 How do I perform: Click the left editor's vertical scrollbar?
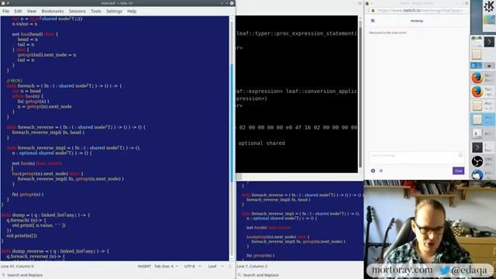pos(232,138)
